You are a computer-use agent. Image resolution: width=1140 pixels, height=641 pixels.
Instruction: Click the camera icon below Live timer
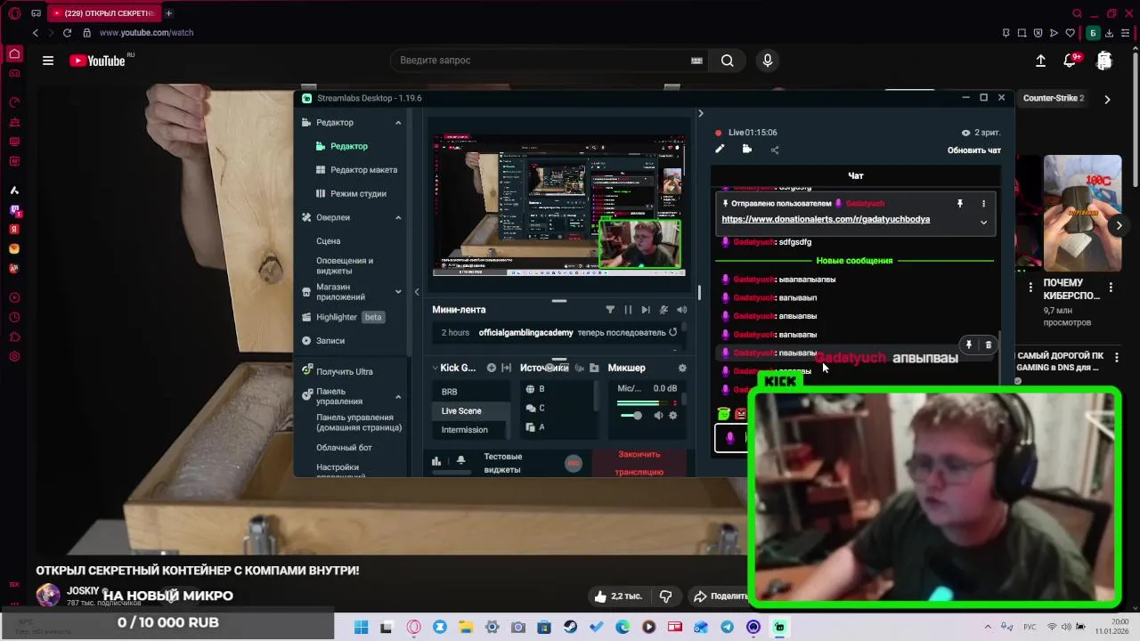point(747,150)
